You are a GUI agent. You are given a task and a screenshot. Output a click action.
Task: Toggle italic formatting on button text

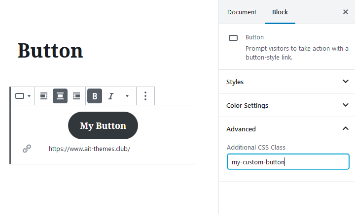[x=111, y=96]
